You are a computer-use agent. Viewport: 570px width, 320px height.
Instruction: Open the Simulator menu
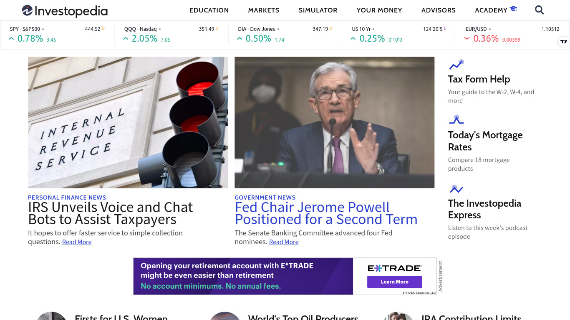coord(318,10)
